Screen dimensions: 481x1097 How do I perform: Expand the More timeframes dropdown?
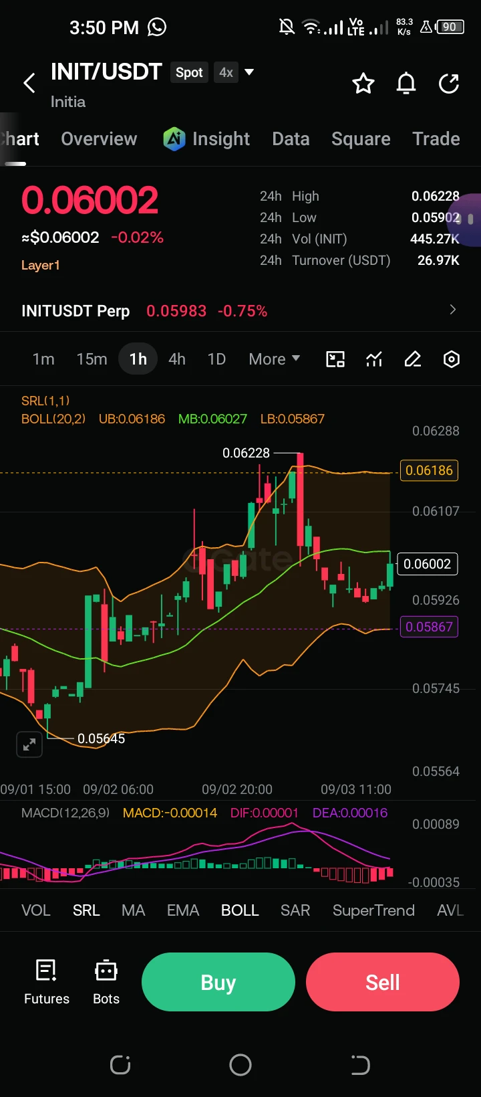[x=274, y=359]
